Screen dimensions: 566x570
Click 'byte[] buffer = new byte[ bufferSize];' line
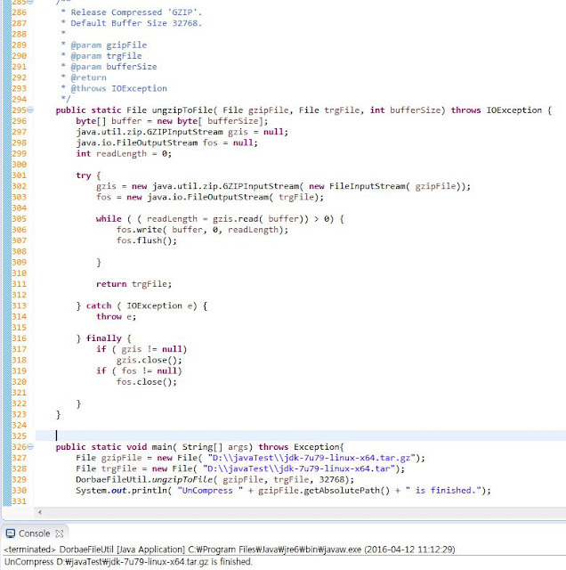pos(172,121)
